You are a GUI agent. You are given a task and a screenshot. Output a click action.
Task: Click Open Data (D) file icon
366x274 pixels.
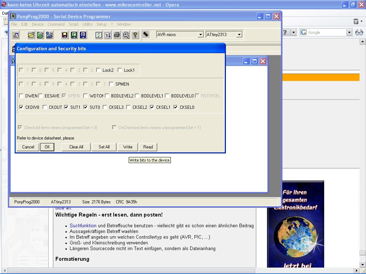point(49,35)
